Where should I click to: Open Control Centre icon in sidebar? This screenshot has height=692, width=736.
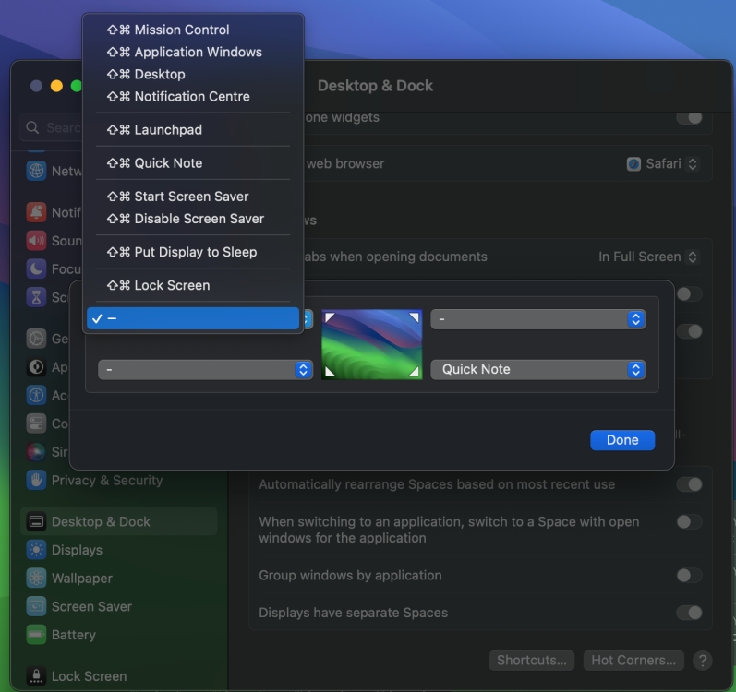pyautogui.click(x=36, y=424)
